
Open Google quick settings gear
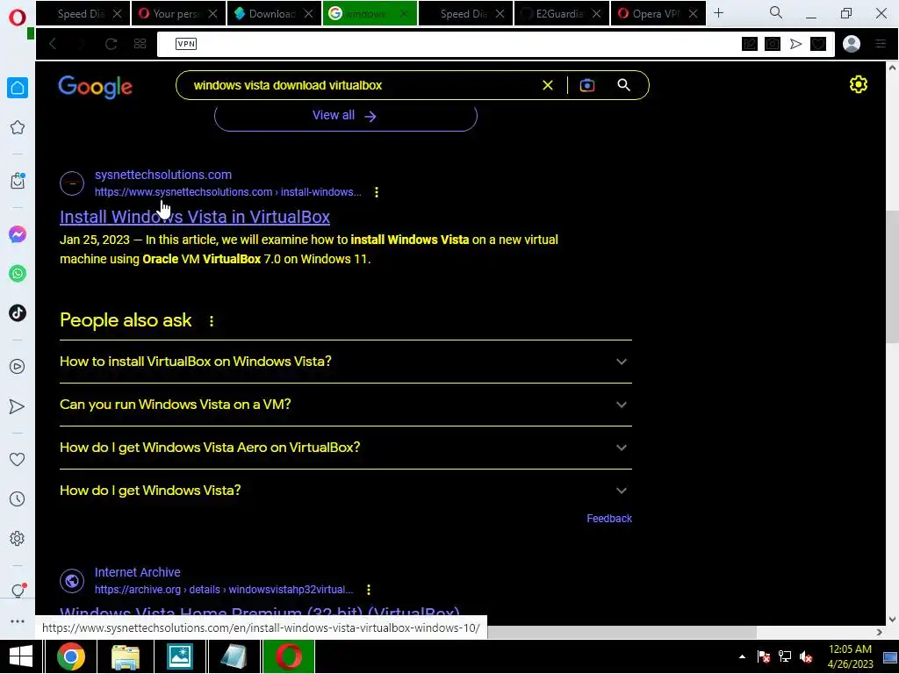click(859, 85)
